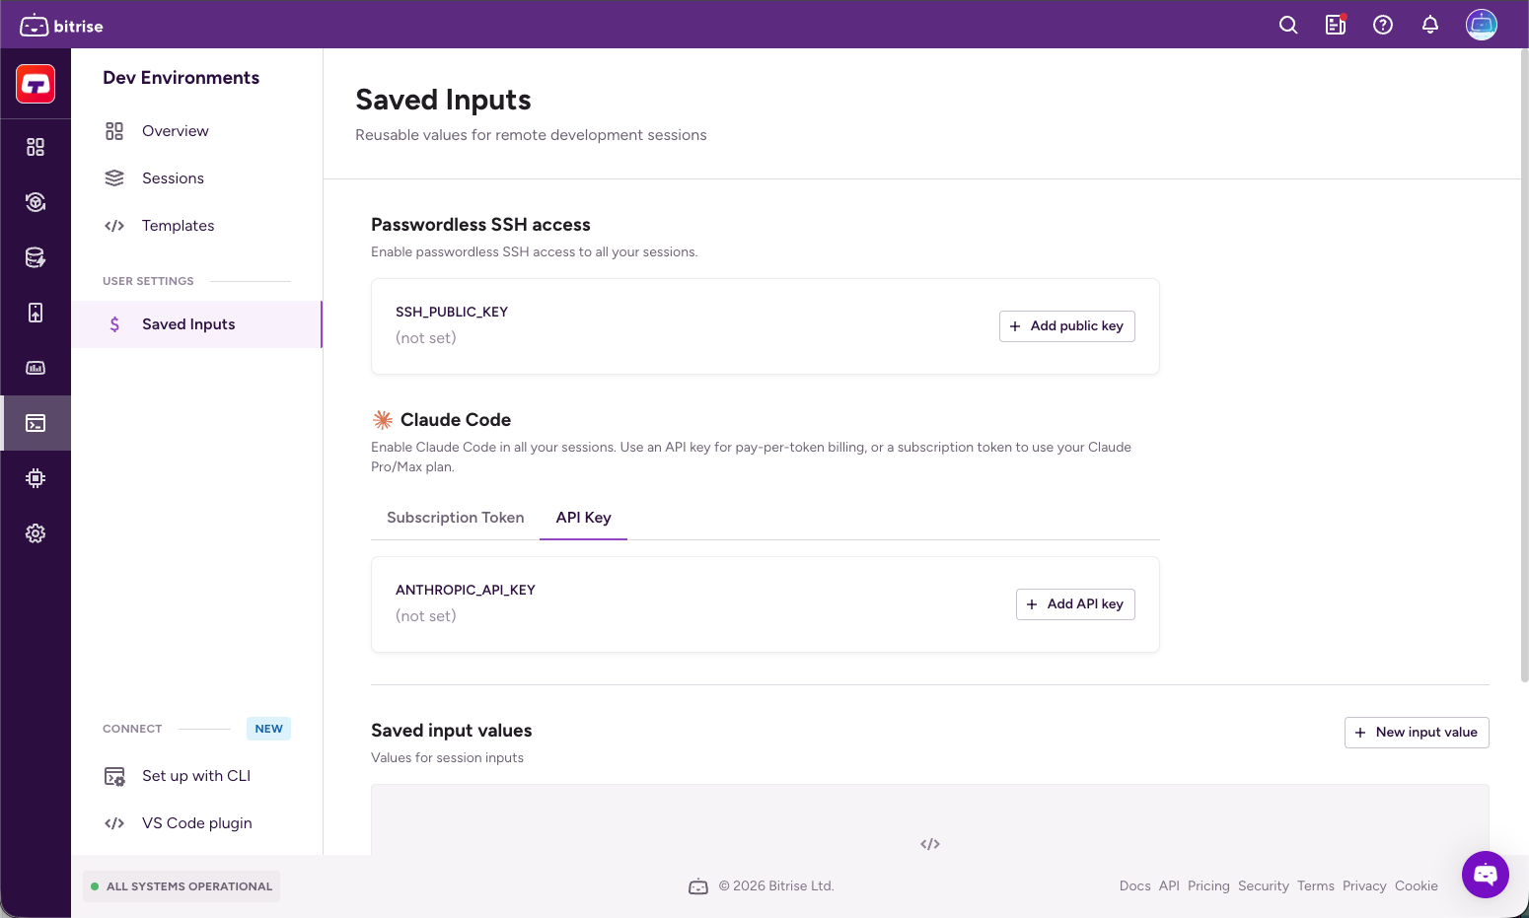
Task: Open the user avatar menu
Action: 1482,25
